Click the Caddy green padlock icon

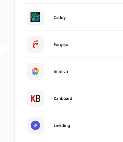35,17
